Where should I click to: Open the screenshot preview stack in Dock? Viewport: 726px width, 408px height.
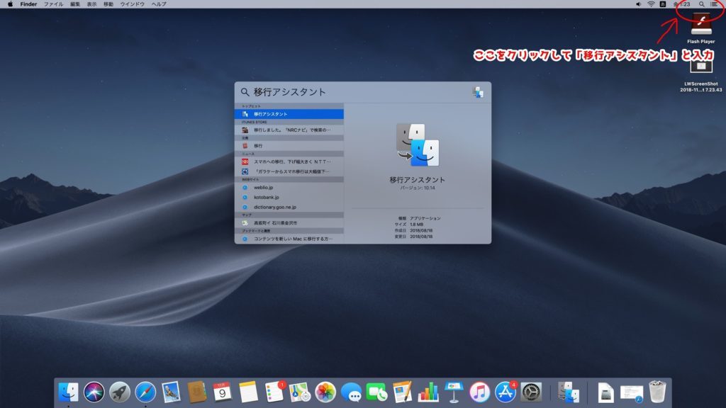[632, 393]
